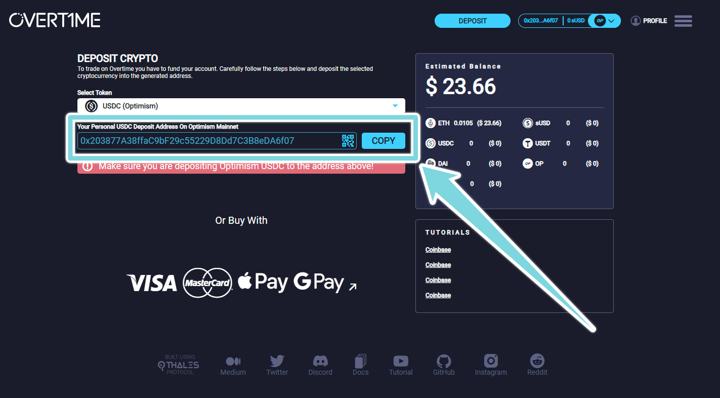Click the profile avatar icon
Screen dimensions: 720x398
pyautogui.click(x=636, y=21)
